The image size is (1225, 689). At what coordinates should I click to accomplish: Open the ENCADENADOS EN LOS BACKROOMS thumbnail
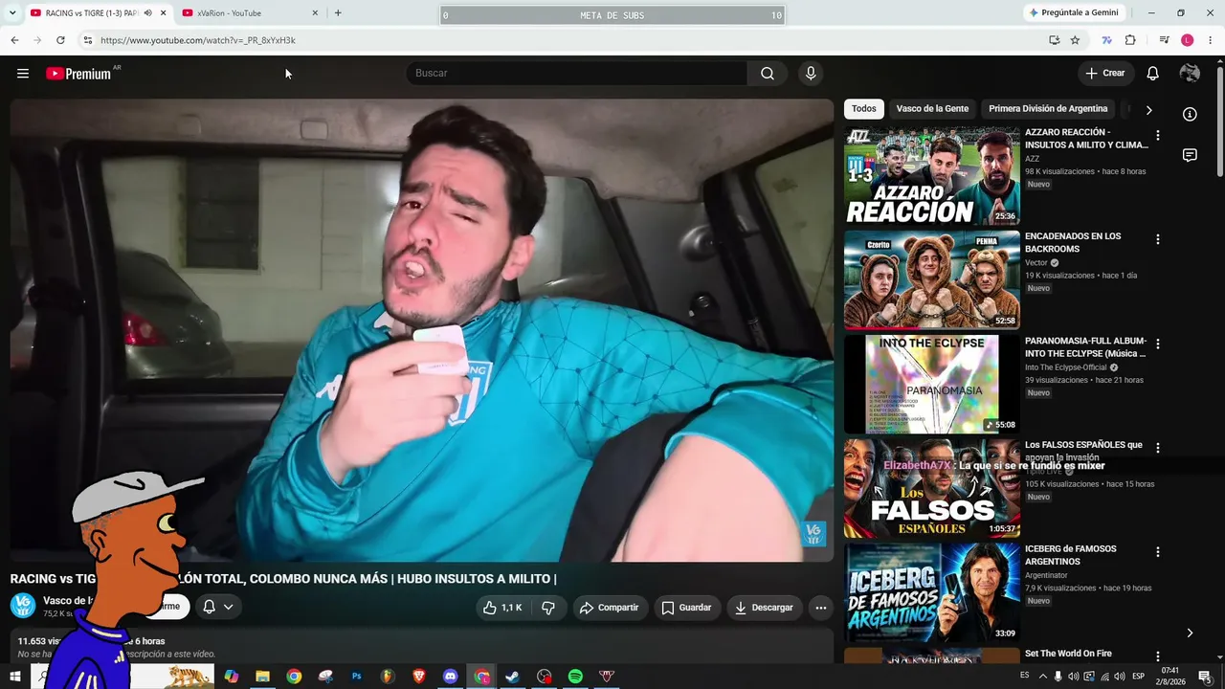[932, 280]
